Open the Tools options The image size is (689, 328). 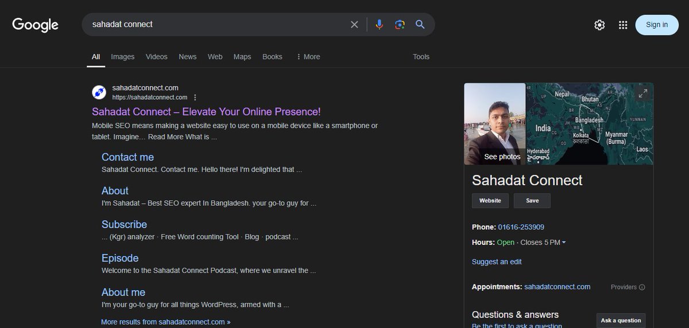pos(421,57)
